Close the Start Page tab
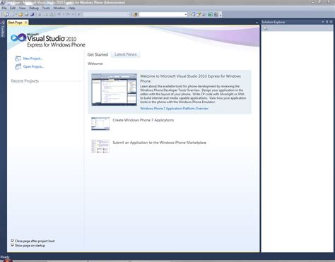 click(x=26, y=23)
